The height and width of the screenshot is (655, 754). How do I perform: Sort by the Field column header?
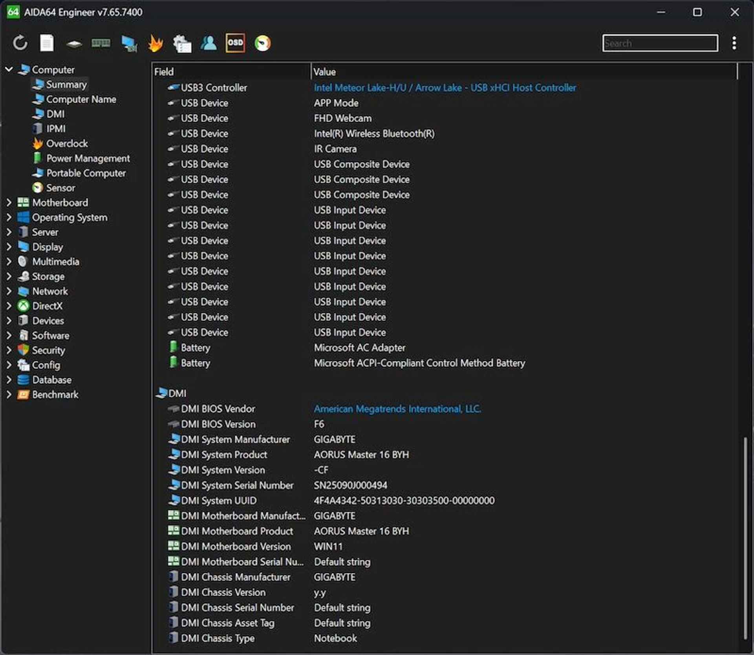pyautogui.click(x=232, y=72)
